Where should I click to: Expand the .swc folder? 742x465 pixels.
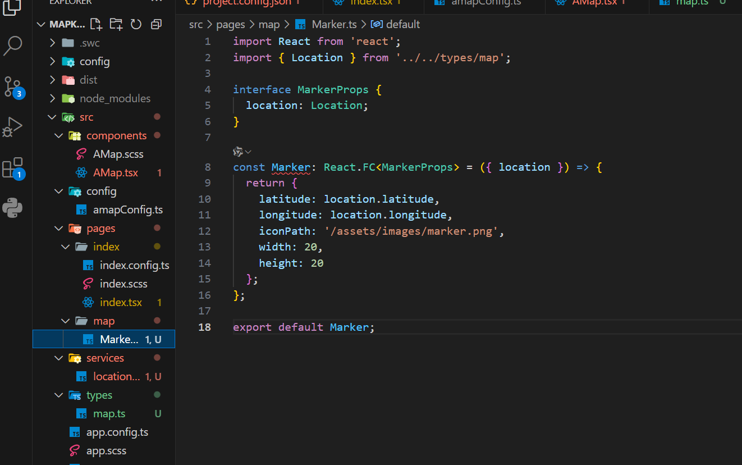(x=52, y=43)
